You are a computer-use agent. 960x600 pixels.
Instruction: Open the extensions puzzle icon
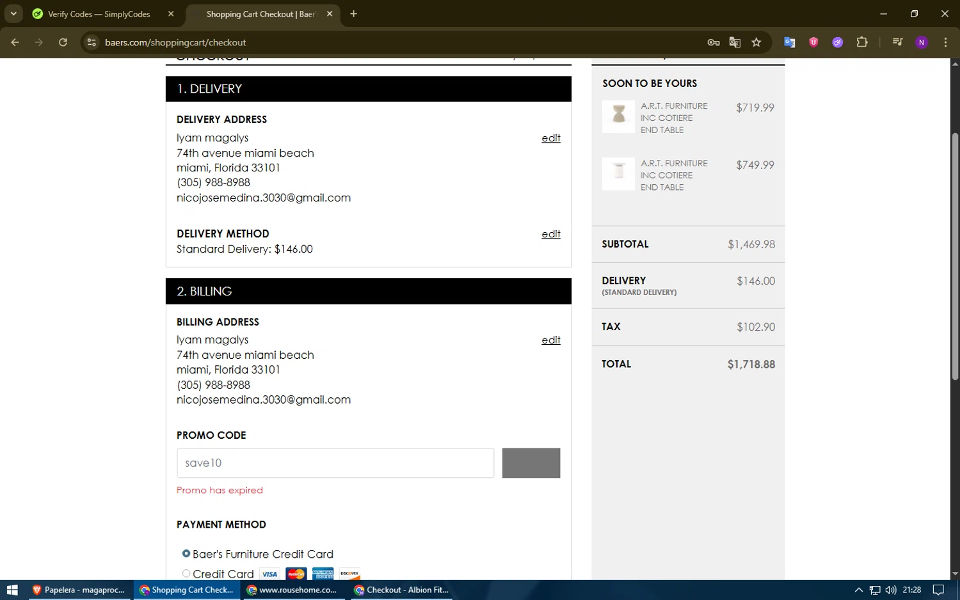[862, 42]
